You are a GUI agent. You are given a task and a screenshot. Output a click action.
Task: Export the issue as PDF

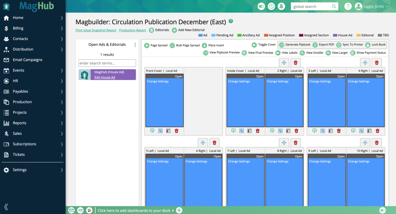coord(323,45)
